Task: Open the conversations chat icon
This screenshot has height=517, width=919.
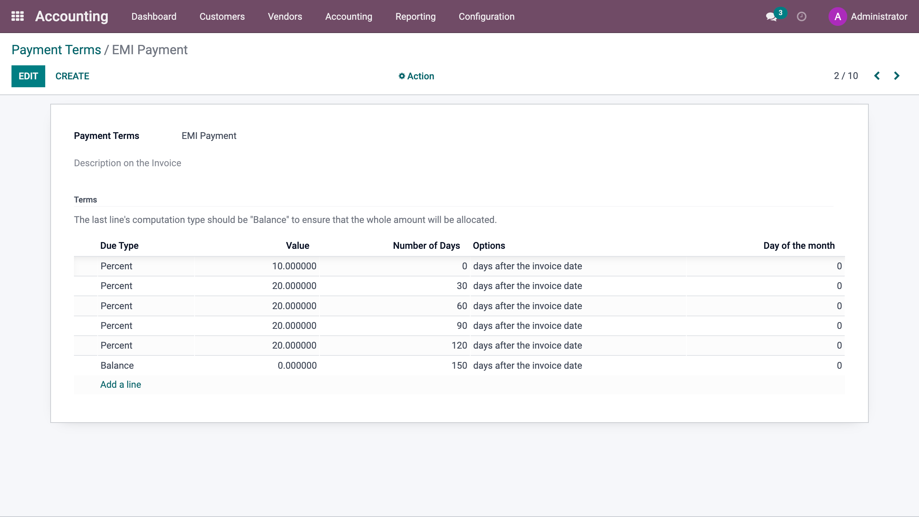Action: pos(771,17)
